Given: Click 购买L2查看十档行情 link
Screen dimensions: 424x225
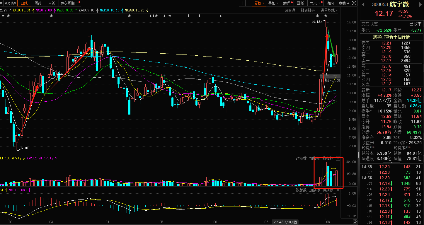Looking at the screenshot, I should click(391, 37).
